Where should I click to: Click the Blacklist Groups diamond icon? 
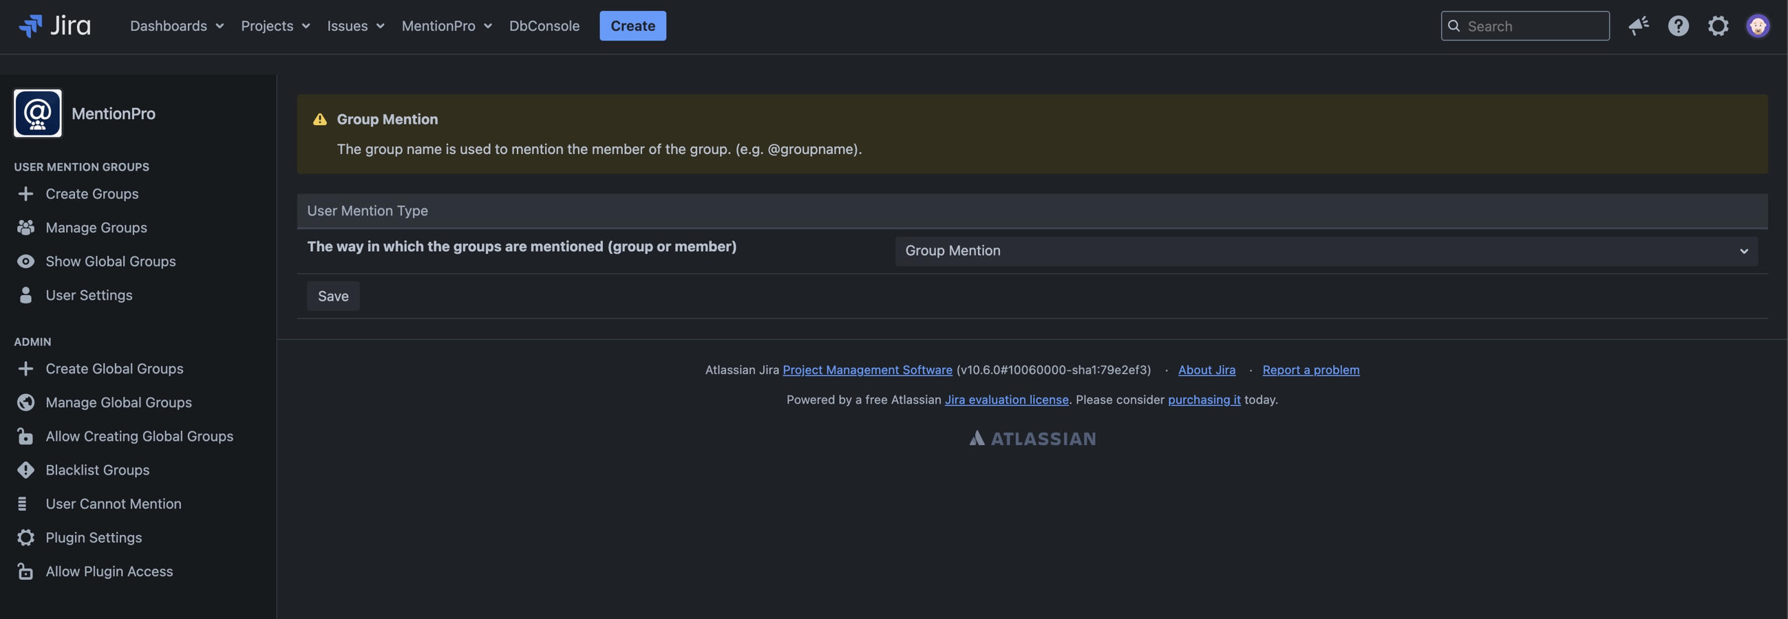coord(25,470)
